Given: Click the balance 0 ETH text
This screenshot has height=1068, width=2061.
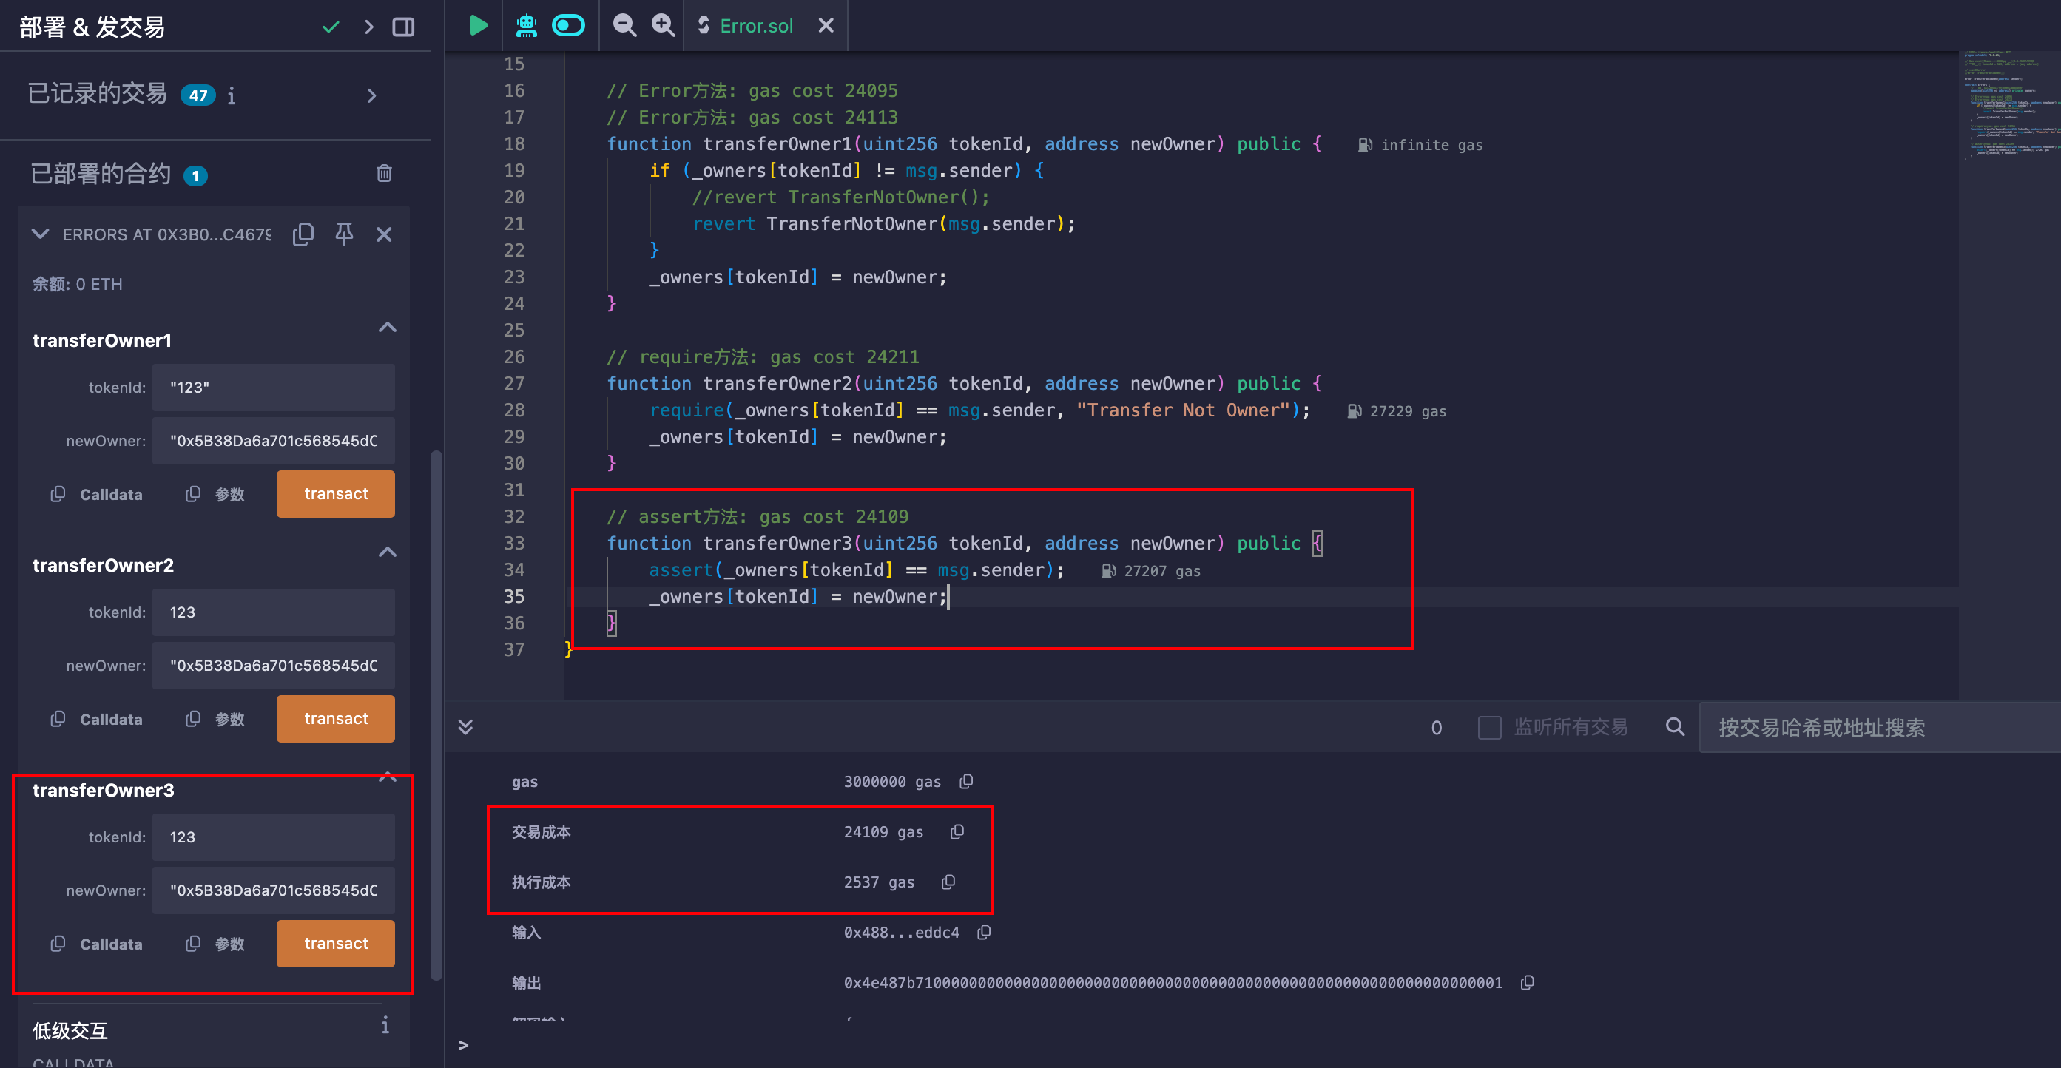Looking at the screenshot, I should click(78, 284).
